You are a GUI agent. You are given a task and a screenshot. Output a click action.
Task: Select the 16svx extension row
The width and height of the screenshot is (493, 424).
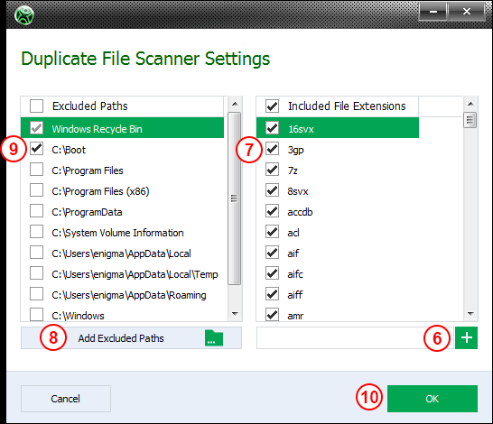click(x=338, y=127)
